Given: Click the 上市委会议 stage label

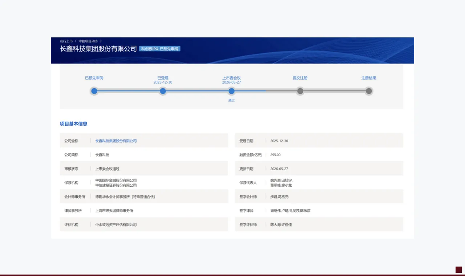Looking at the screenshot, I should coord(231,78).
